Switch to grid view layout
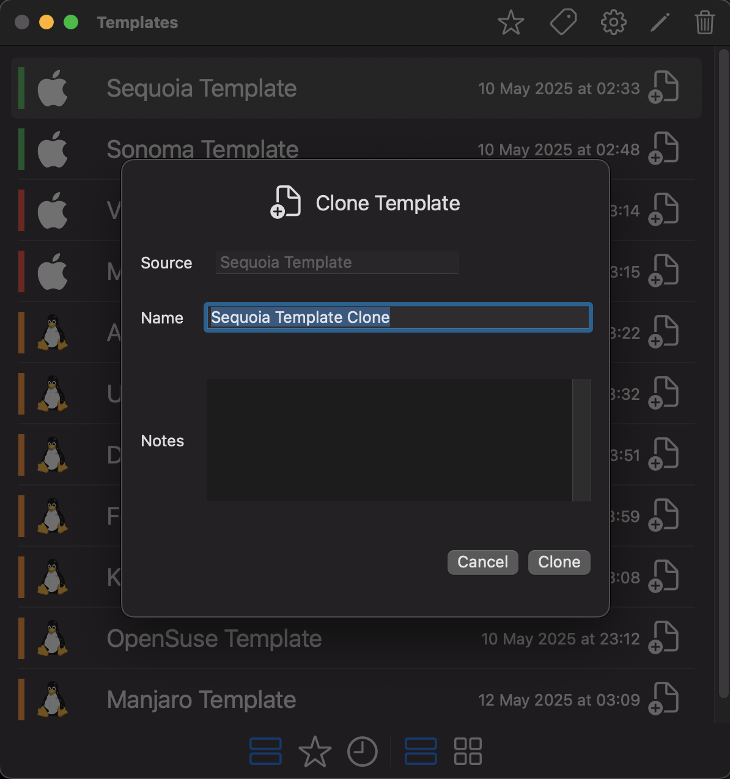730x779 pixels. pos(468,751)
